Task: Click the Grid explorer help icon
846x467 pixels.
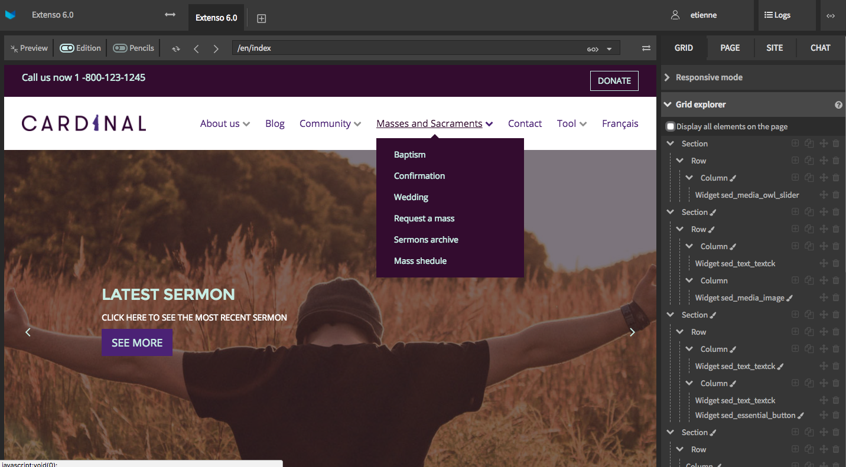Action: tap(838, 105)
